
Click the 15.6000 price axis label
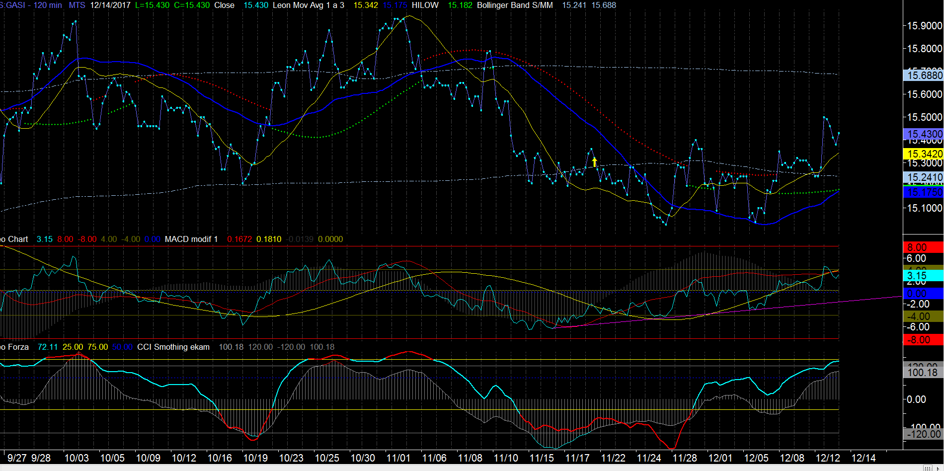tap(925, 94)
